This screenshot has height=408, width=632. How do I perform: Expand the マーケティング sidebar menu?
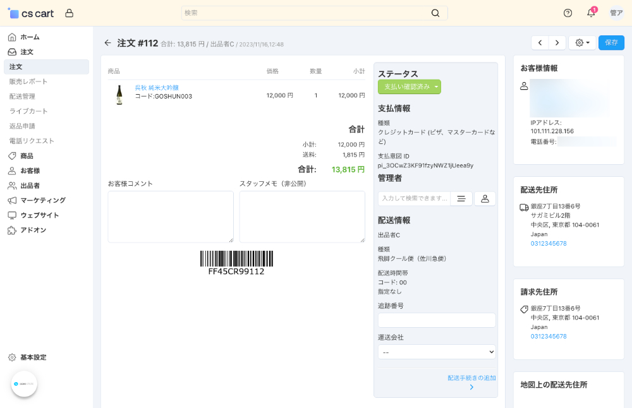[43, 200]
